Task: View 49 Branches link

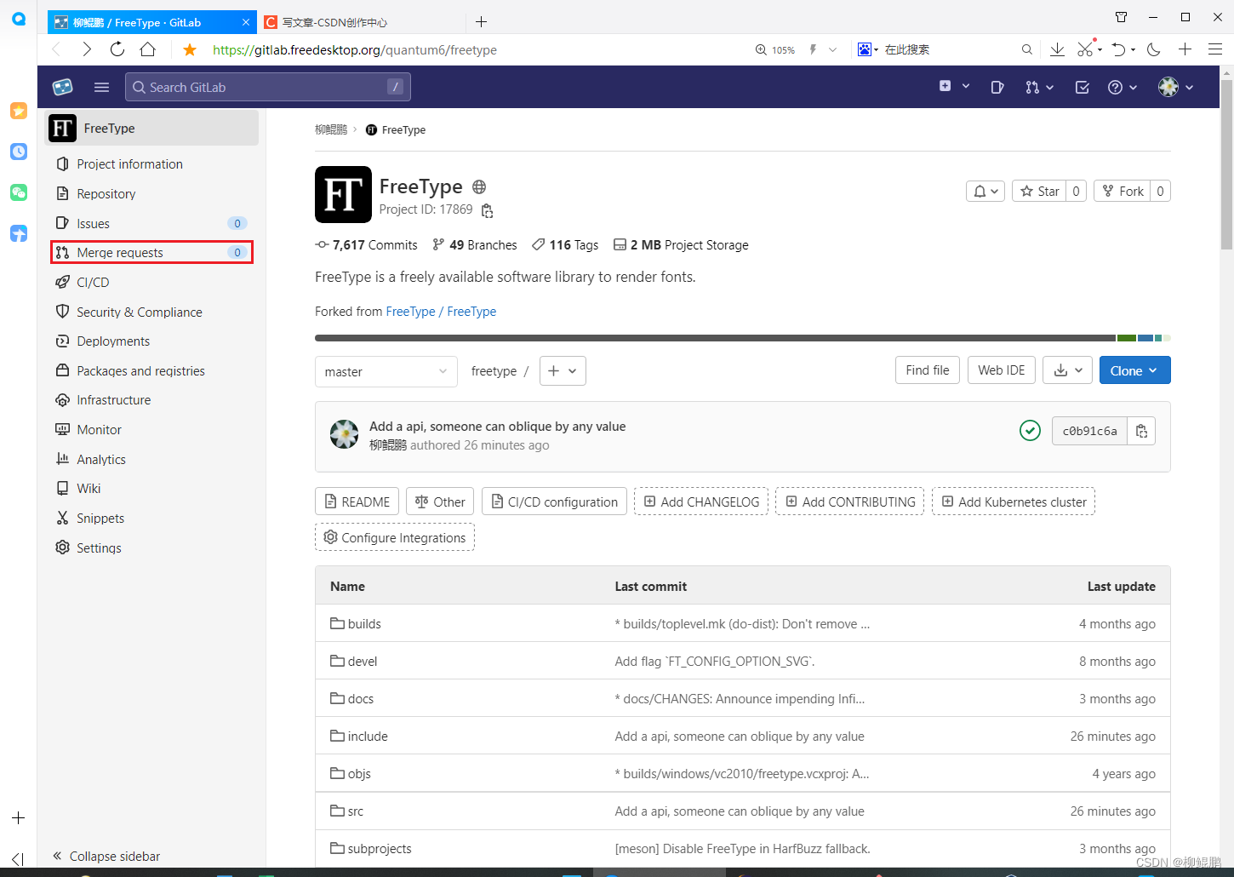Action: click(x=475, y=245)
